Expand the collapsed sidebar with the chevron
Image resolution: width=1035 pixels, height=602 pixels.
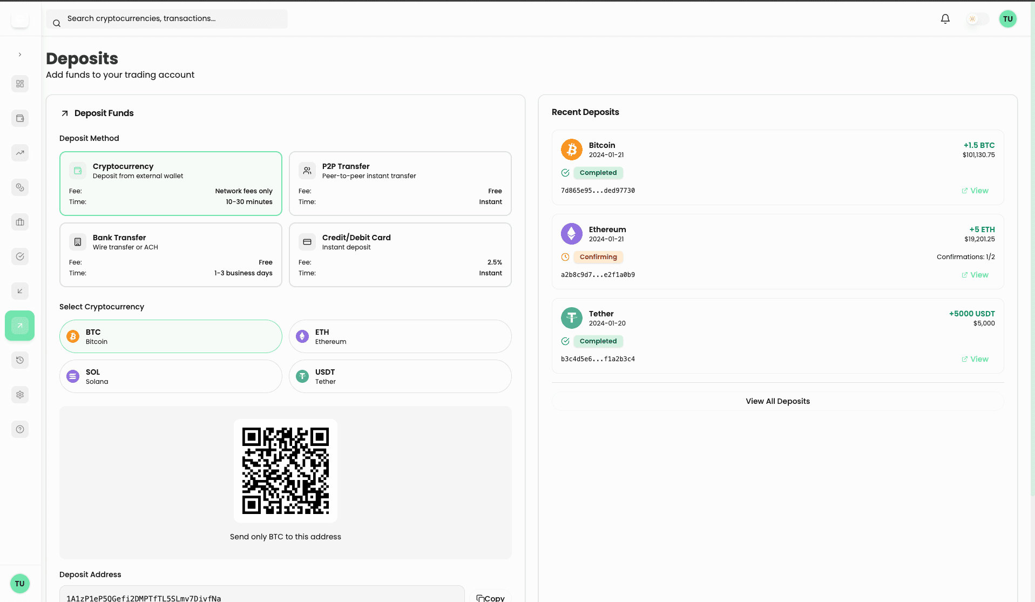pos(20,55)
